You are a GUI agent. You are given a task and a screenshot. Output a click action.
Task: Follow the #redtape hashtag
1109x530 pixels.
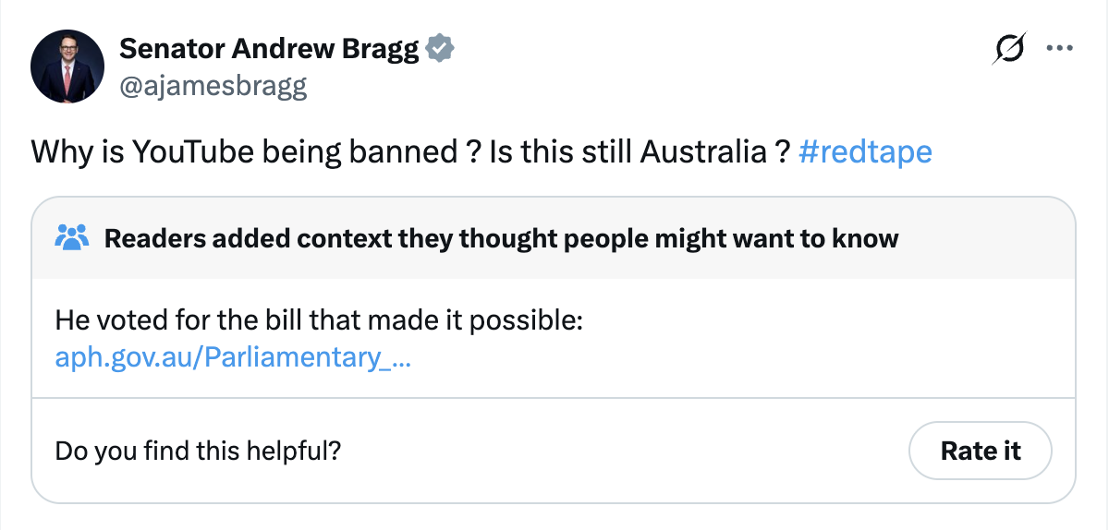pos(864,151)
